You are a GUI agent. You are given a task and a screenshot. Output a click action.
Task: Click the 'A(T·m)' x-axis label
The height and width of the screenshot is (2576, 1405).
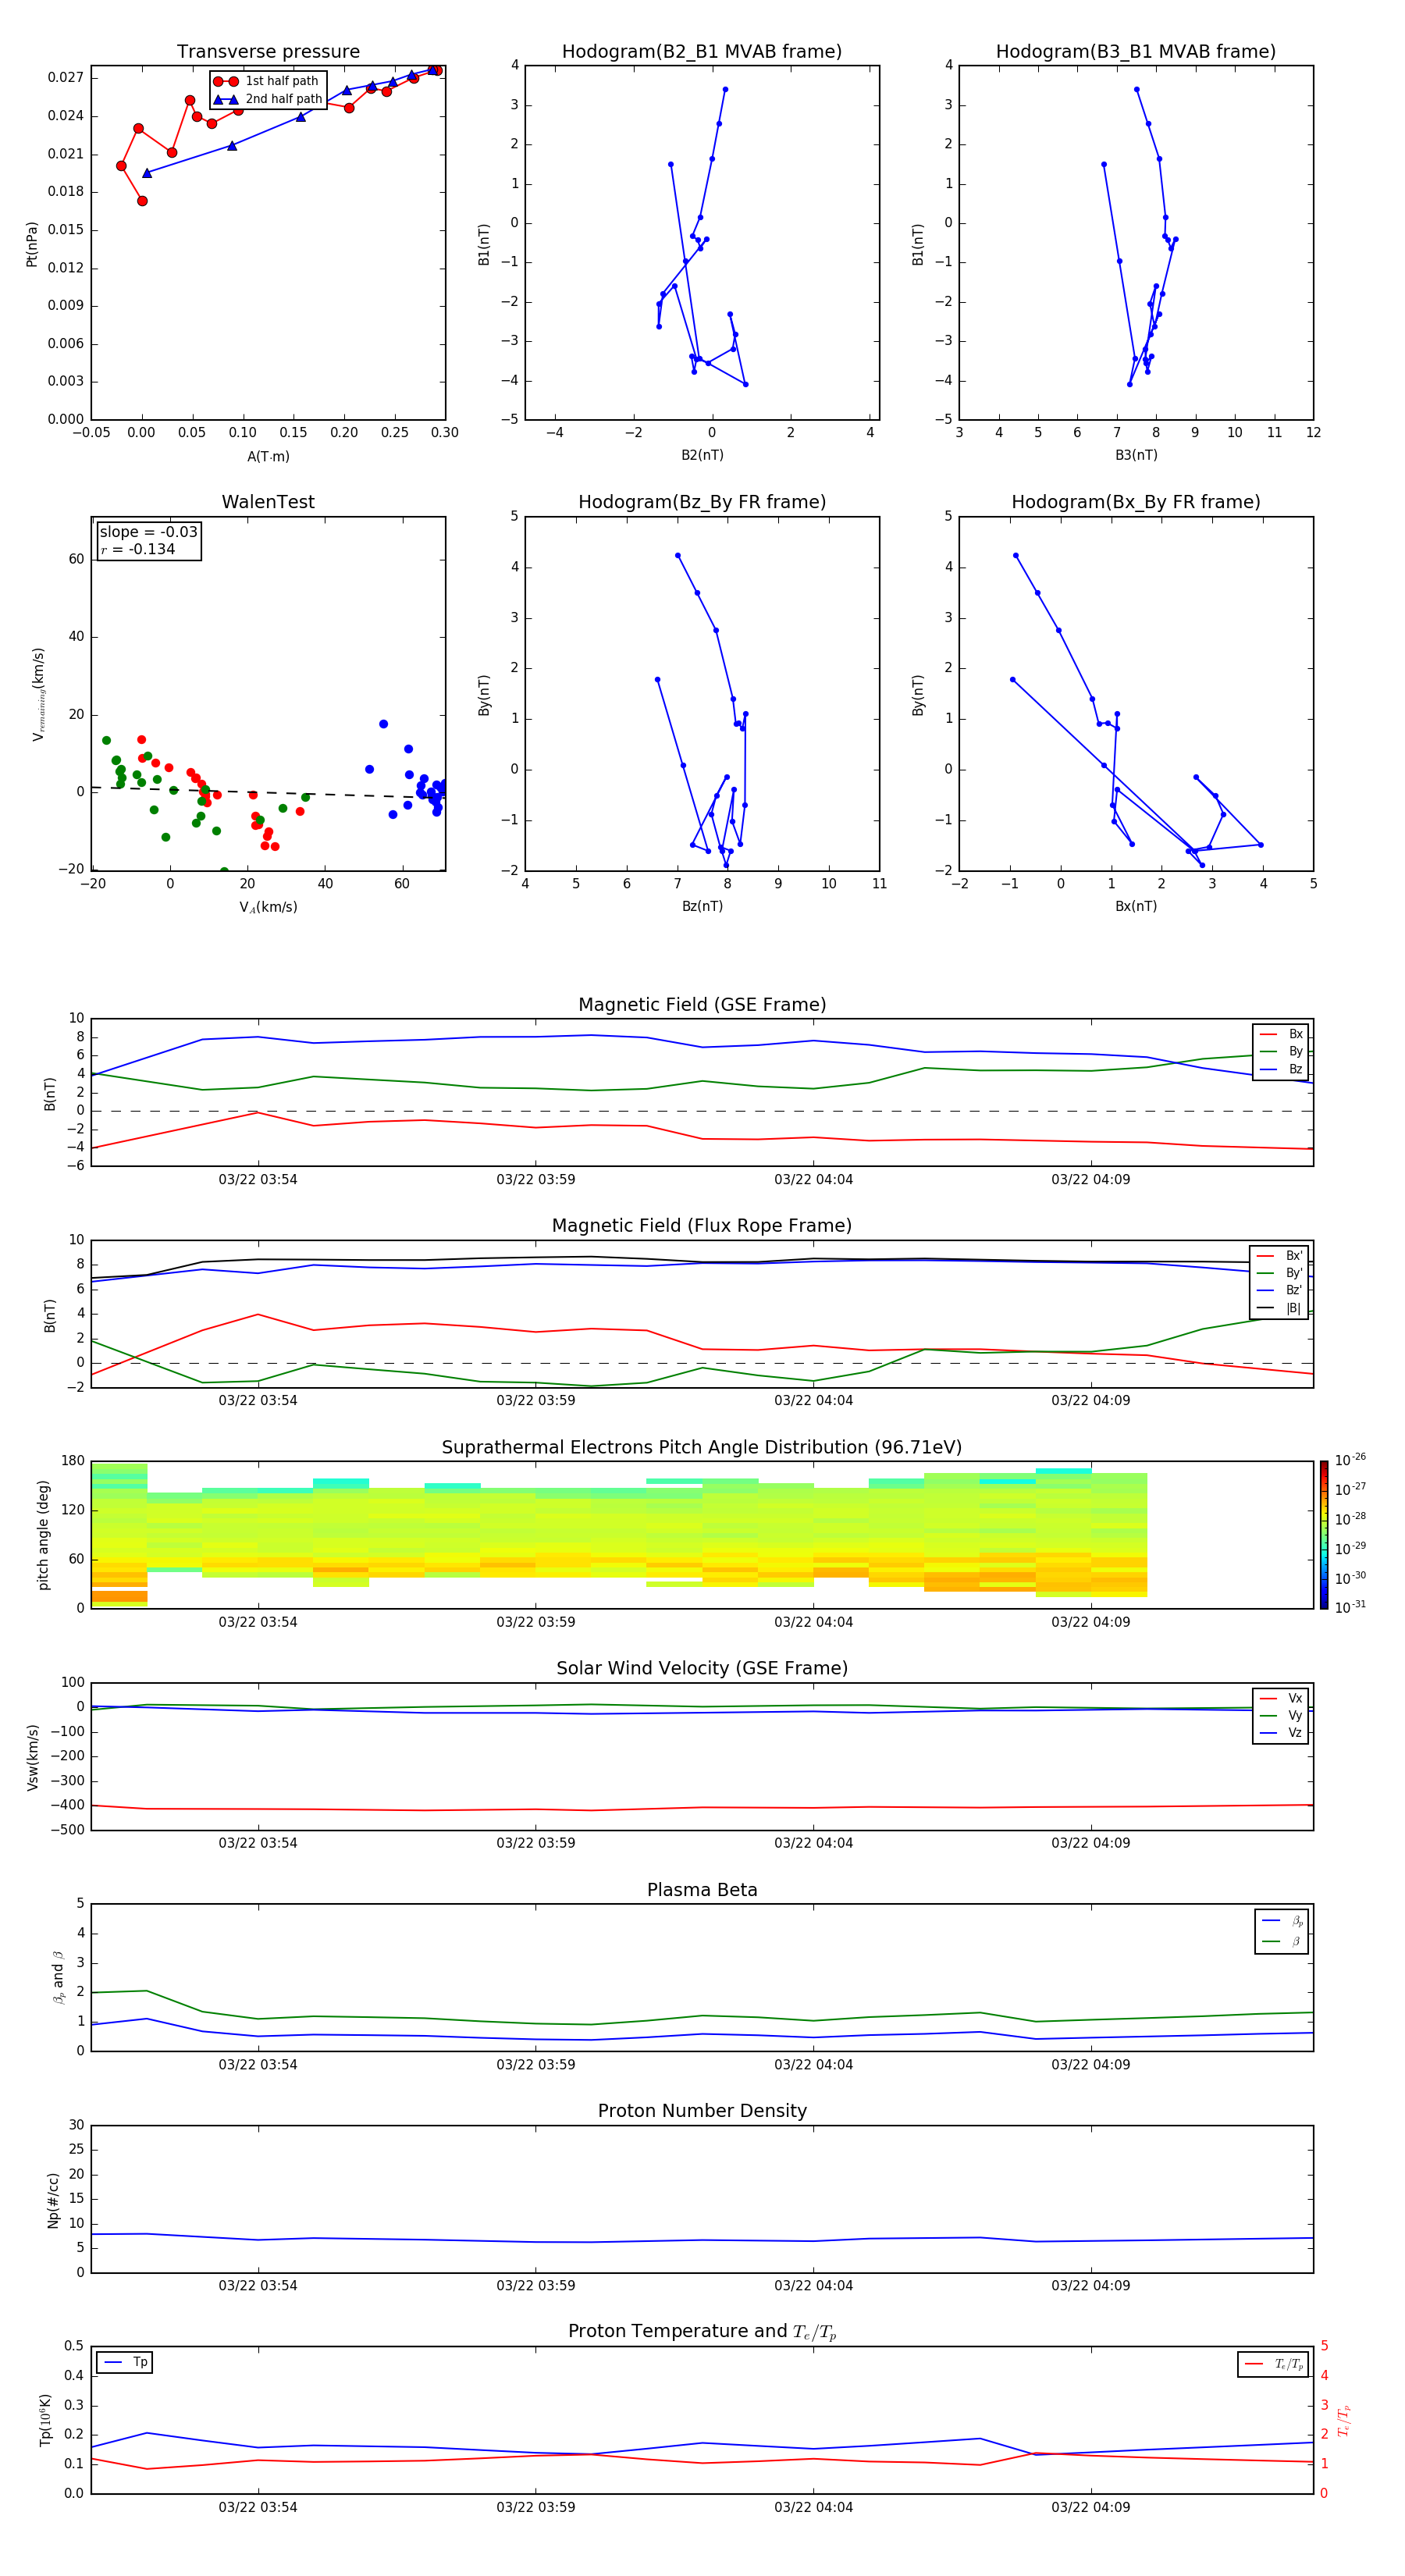(268, 457)
